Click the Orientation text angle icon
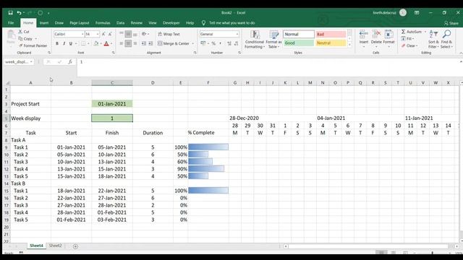The image size is (463, 260). pyautogui.click(x=144, y=34)
